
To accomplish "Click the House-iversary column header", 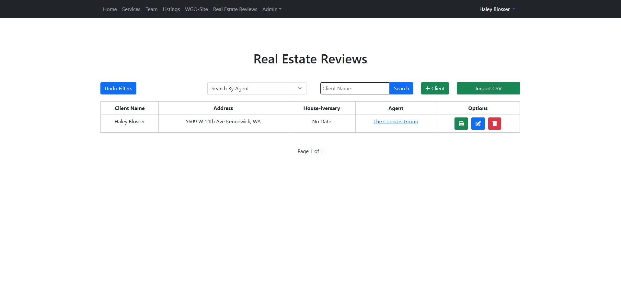I will (321, 108).
